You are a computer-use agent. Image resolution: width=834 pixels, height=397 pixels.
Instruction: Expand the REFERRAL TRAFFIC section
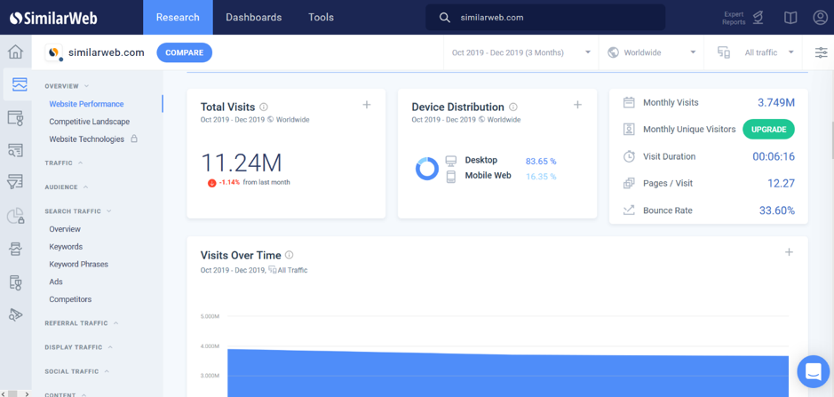tap(82, 323)
